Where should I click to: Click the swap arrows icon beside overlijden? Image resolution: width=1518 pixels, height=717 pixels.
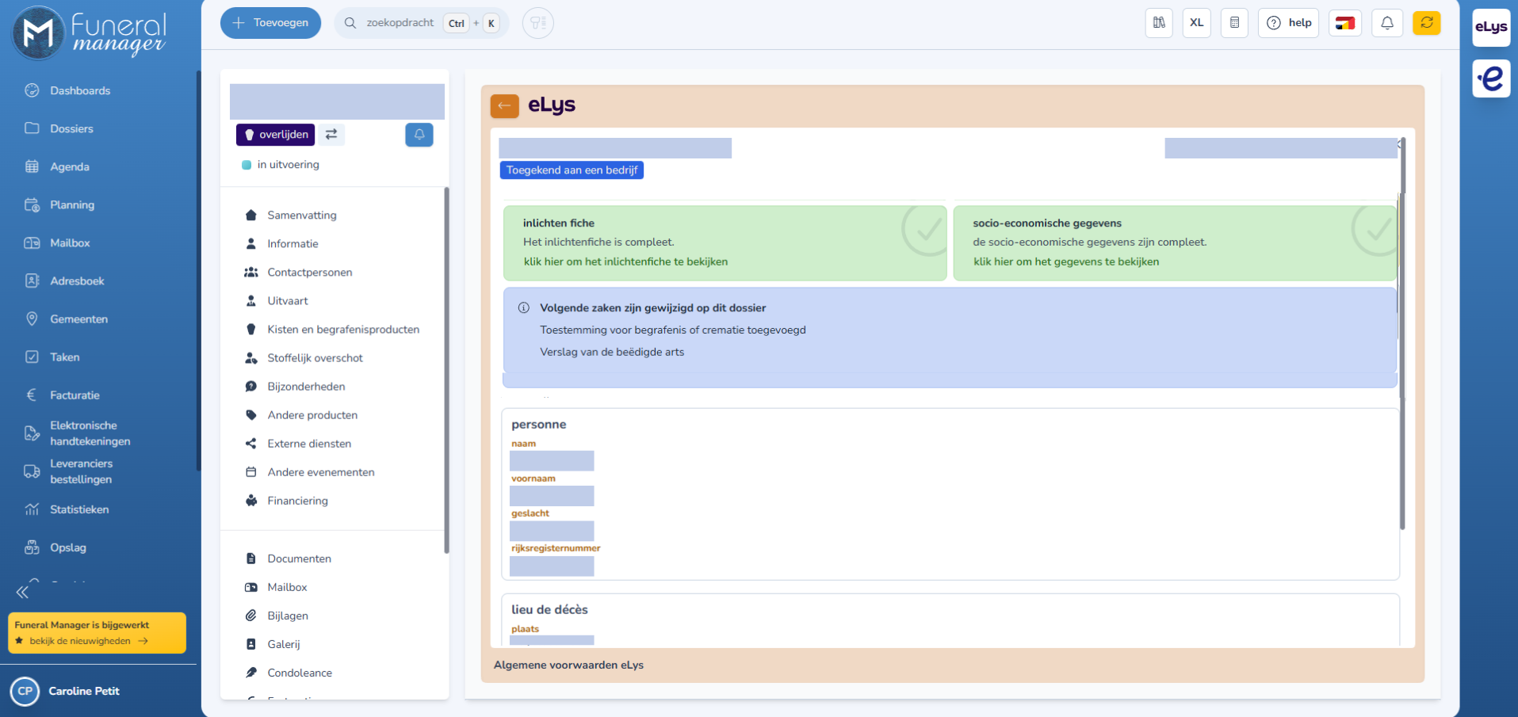(331, 135)
